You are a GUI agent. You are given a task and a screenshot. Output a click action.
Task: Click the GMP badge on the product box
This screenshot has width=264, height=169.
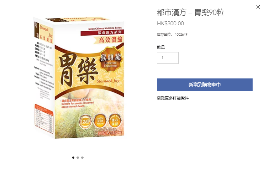point(85,122)
